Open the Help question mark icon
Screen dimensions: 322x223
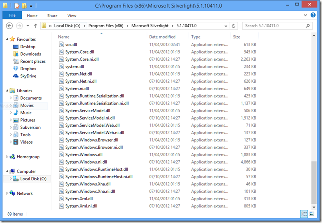point(313,15)
